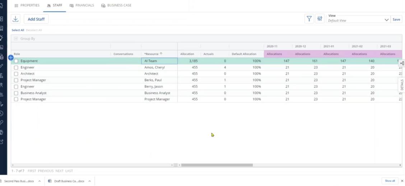Click the clock icon in left sidebar
Image resolution: width=405 pixels, height=186 pixels.
click(x=2, y=113)
